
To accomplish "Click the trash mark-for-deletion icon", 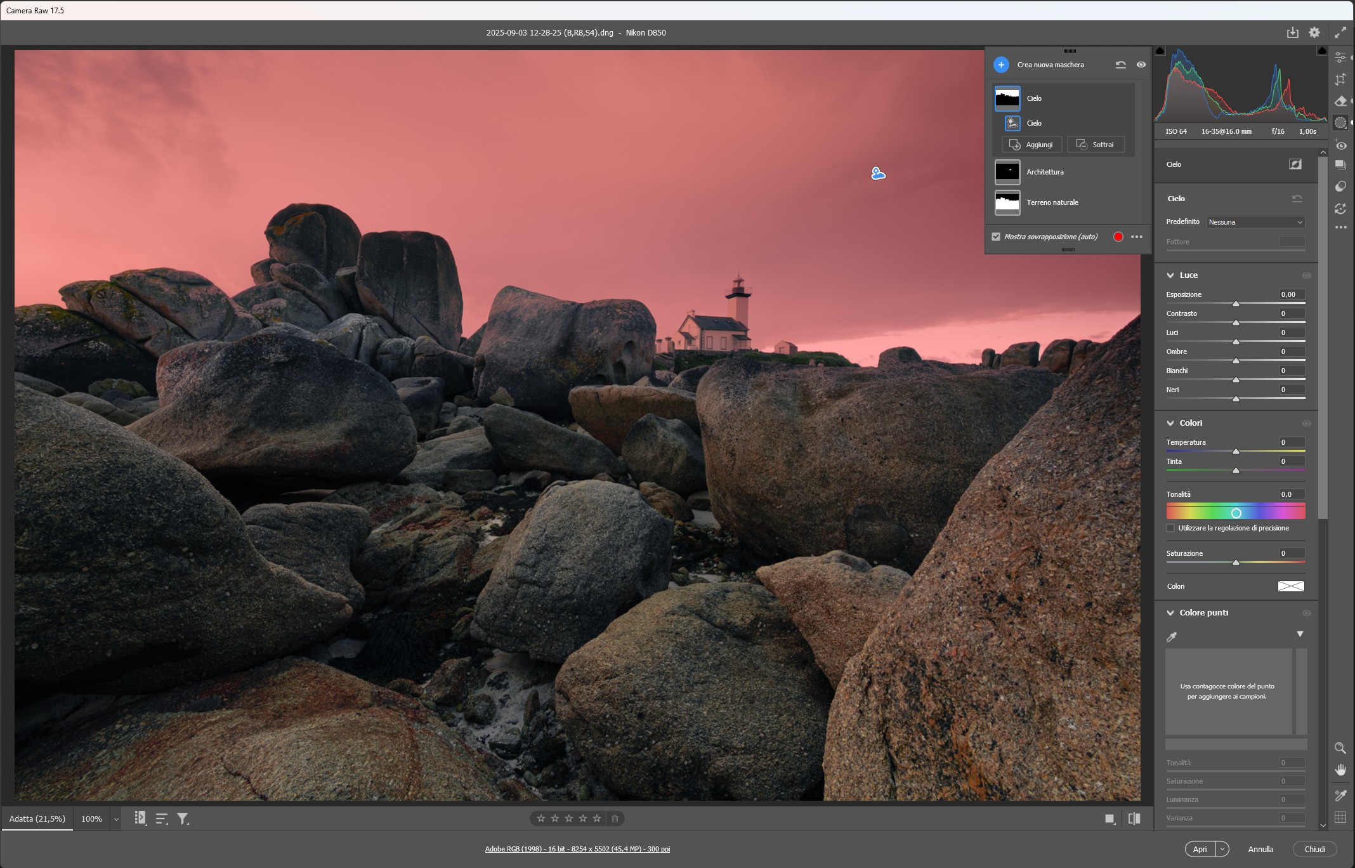I will click(615, 819).
